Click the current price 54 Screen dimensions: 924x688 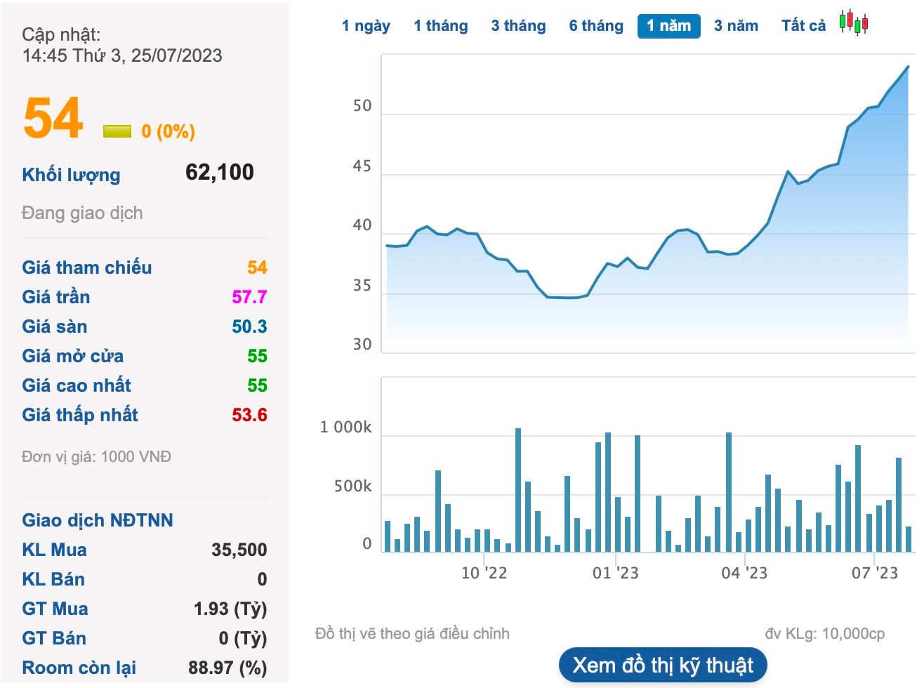click(x=53, y=118)
